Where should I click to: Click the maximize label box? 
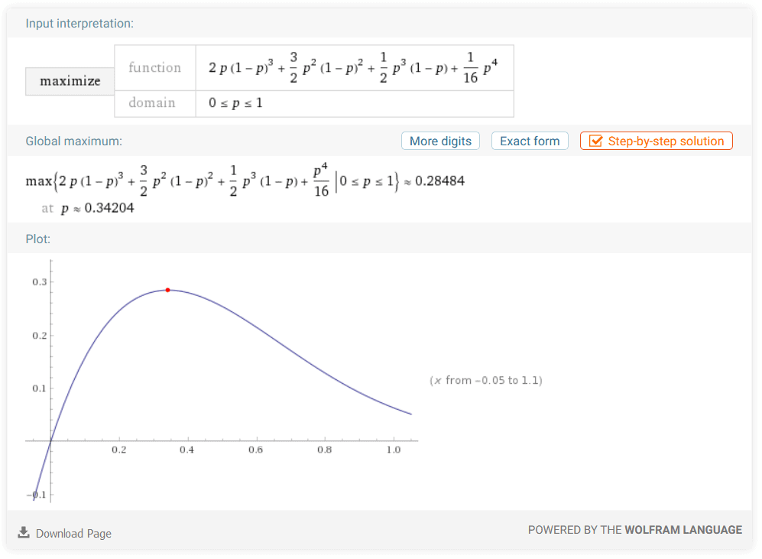(x=70, y=81)
